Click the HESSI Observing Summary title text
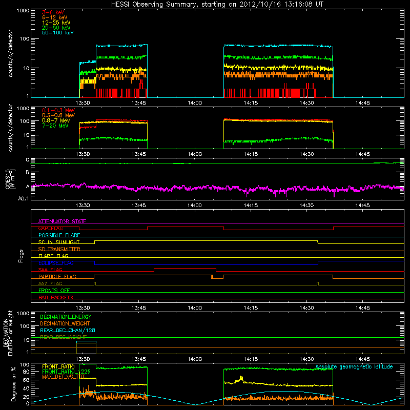The image size is (410, 410). [217, 4]
